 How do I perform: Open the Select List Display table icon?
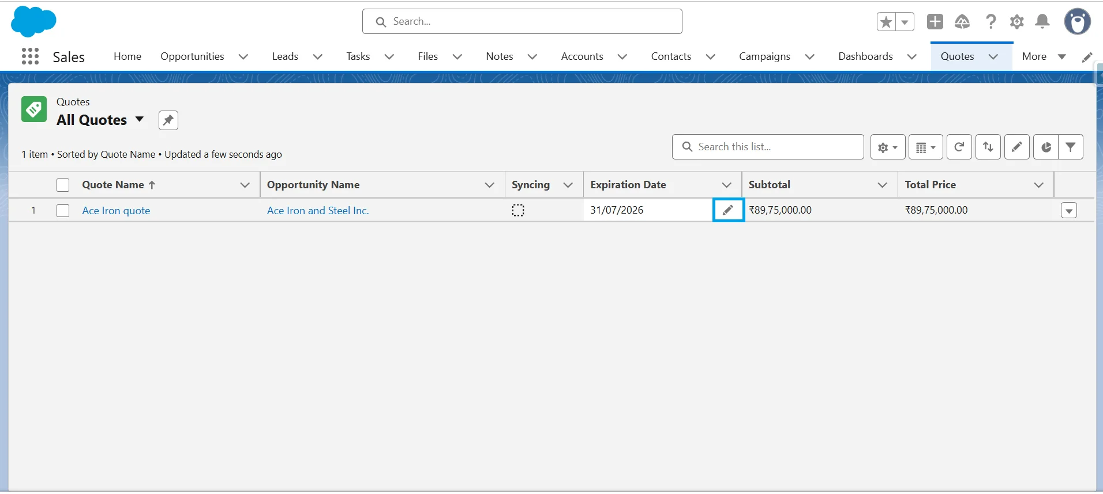point(925,147)
